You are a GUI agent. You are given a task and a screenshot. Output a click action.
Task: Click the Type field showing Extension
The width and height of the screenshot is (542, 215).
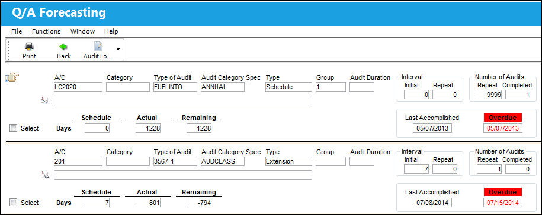coord(288,161)
